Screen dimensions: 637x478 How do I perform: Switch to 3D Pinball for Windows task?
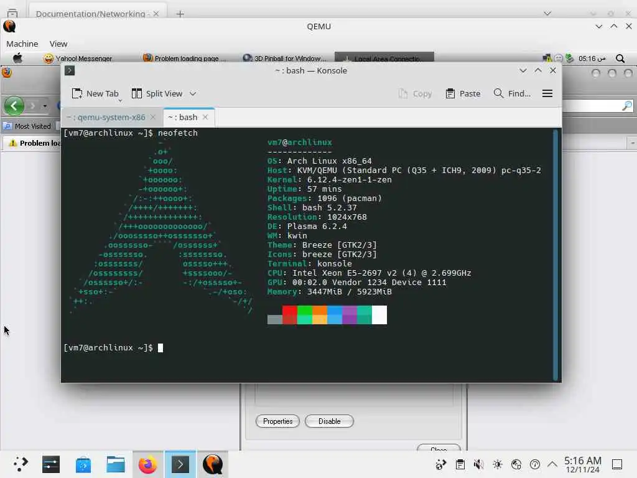(284, 59)
